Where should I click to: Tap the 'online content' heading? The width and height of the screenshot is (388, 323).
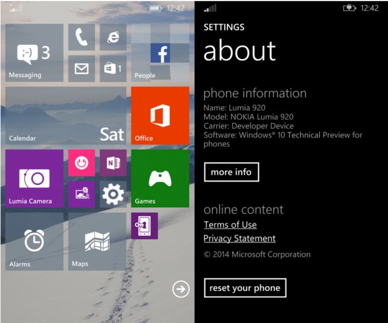point(244,210)
